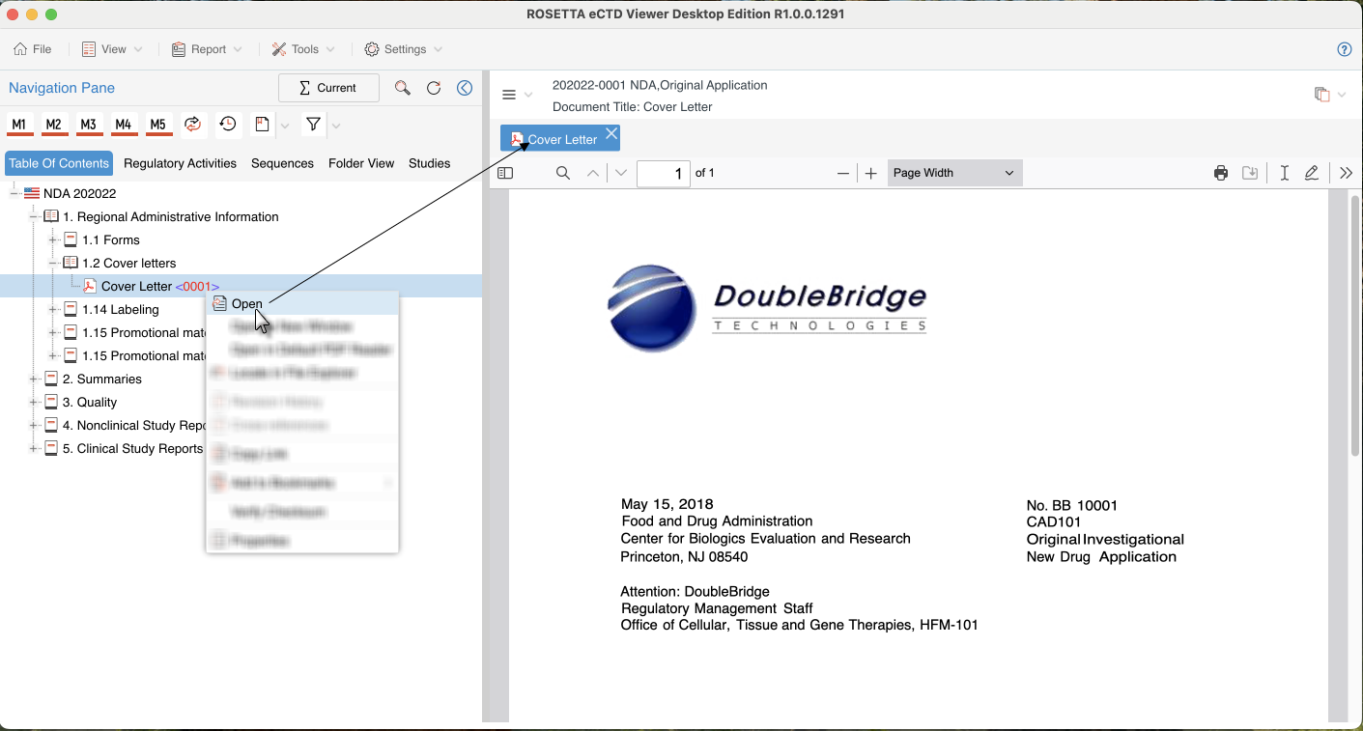Switch to the Regulatory Activities tab
Screen dimensions: 1363x731
click(x=180, y=163)
